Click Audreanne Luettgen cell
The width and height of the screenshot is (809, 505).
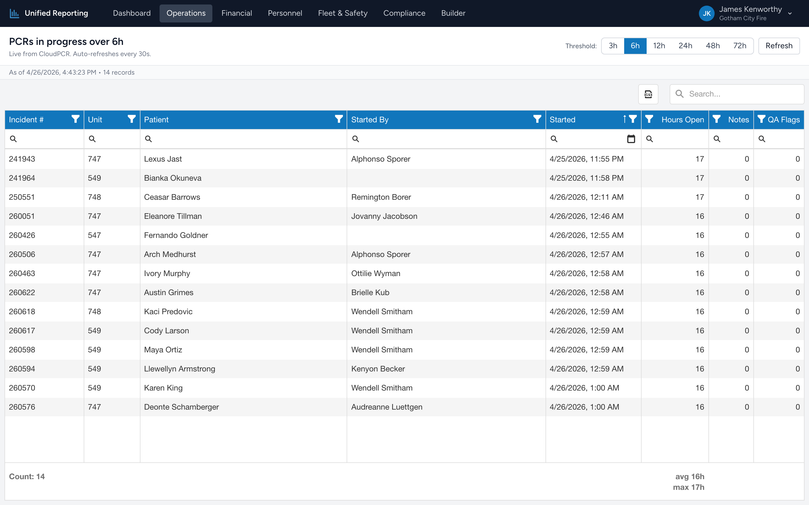[446, 407]
